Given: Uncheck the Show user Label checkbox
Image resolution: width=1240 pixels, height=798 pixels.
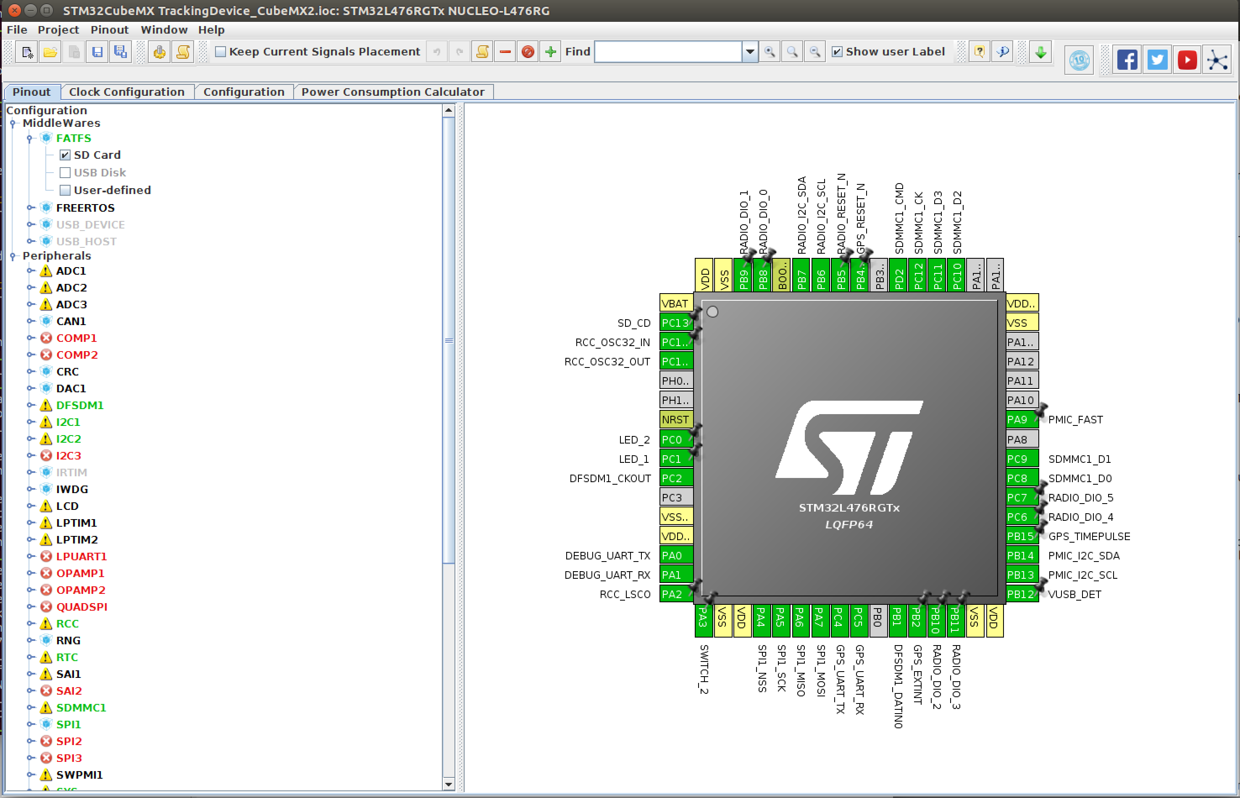Looking at the screenshot, I should pyautogui.click(x=837, y=52).
